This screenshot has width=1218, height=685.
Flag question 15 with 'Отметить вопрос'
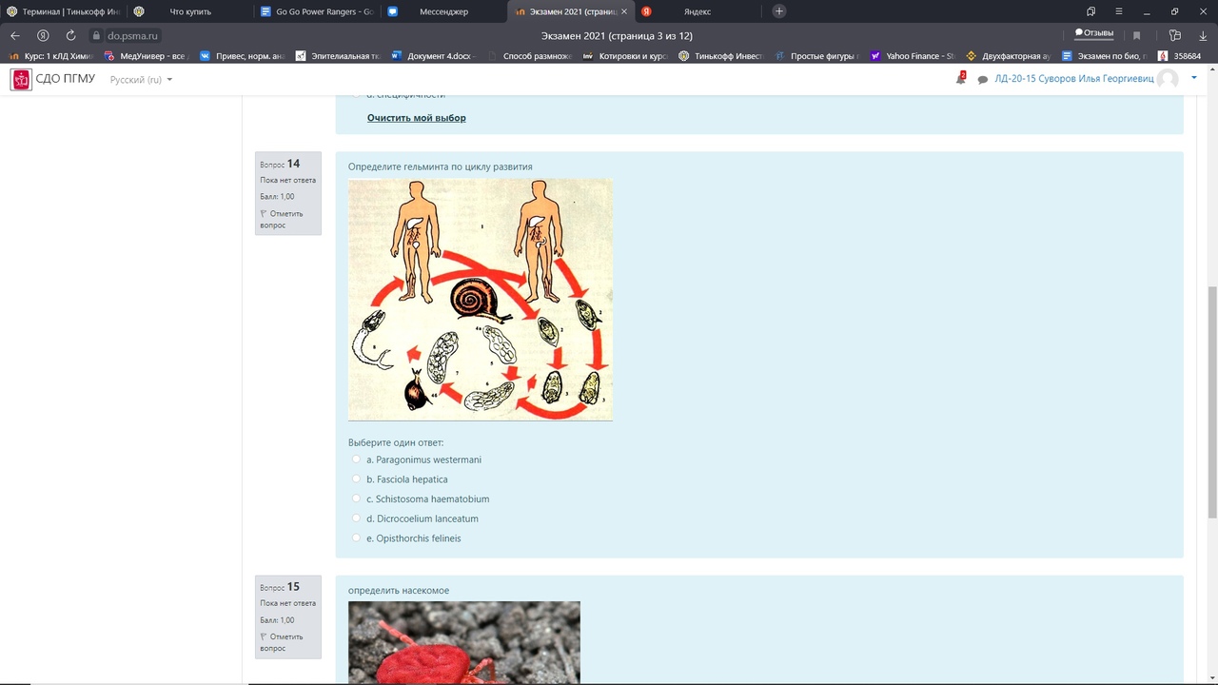pyautogui.click(x=282, y=643)
